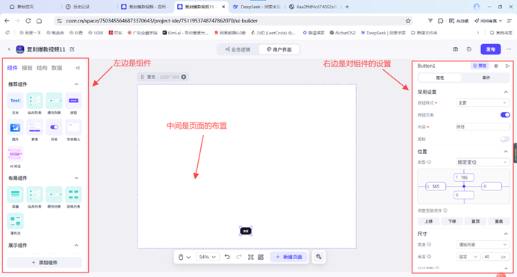Switch to the 业务逻辑 tab
This screenshot has width=517, height=277.
[238, 49]
